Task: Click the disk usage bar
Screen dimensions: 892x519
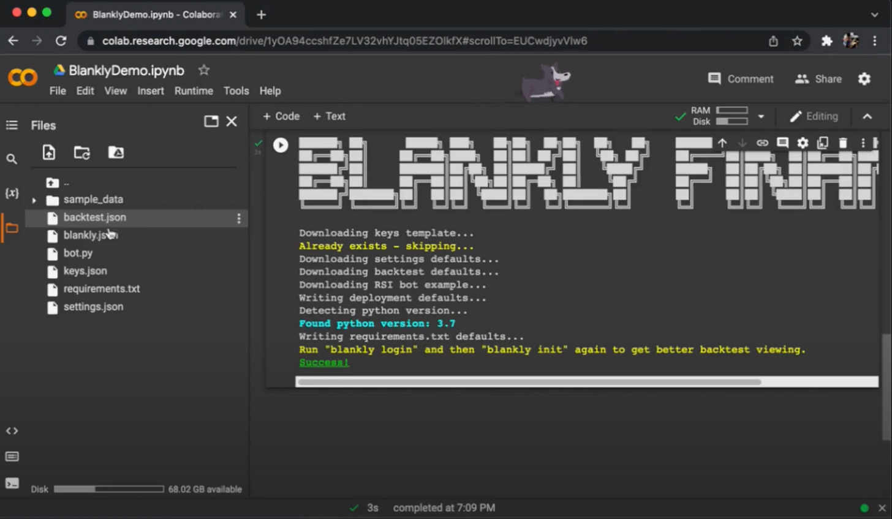Action: [108, 489]
